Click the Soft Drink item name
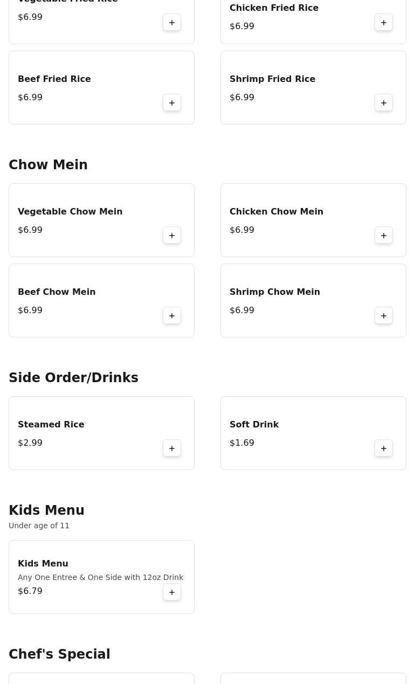The width and height of the screenshot is (415, 684). click(254, 425)
